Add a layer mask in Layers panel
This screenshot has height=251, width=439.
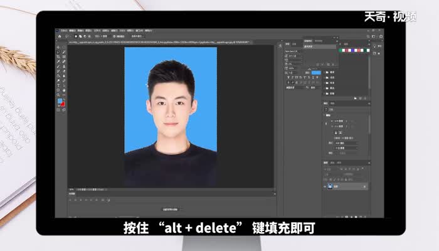coord(347,216)
